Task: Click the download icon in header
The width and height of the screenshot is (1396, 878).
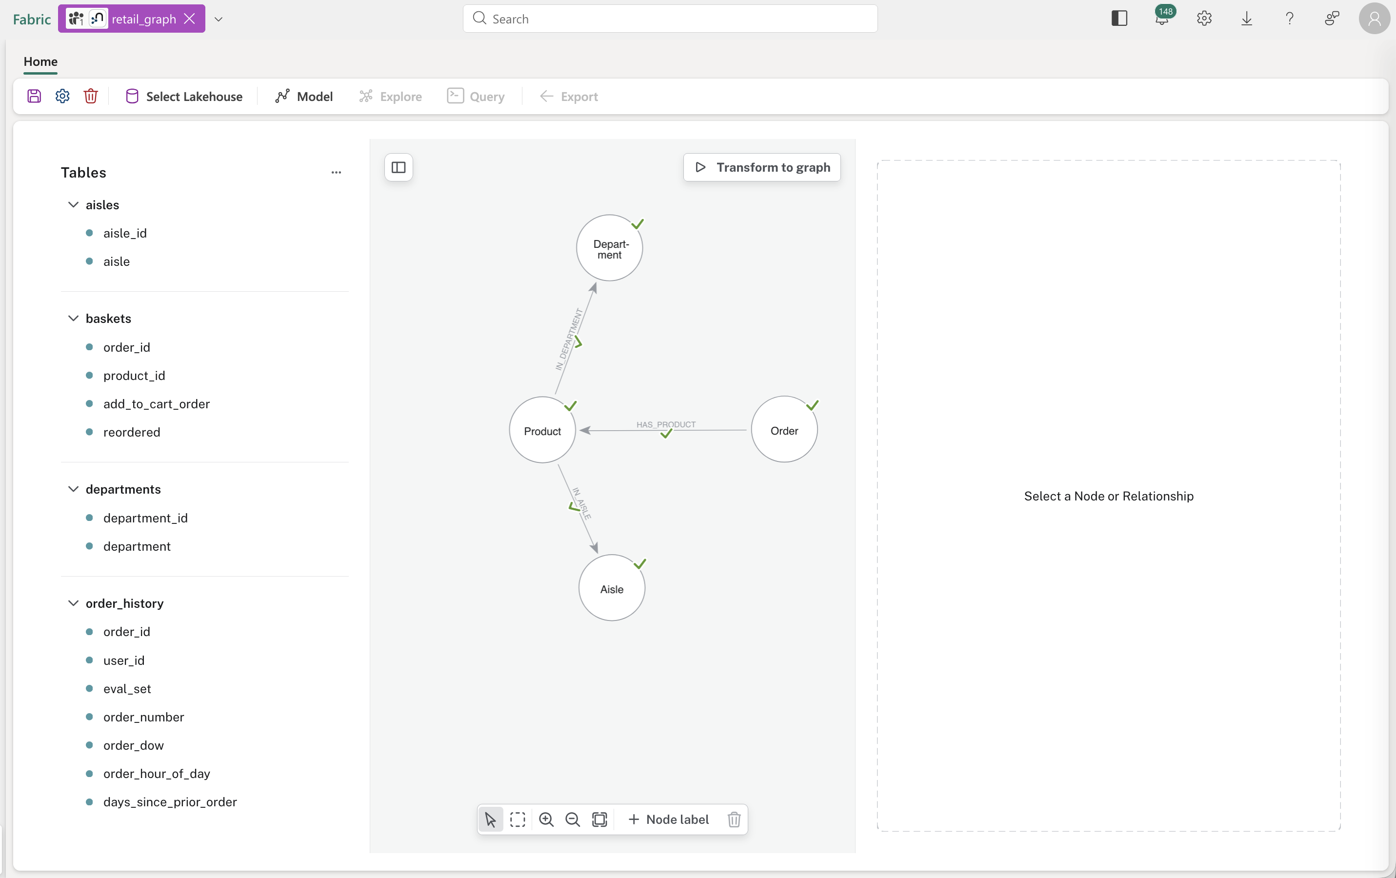Action: [1246, 19]
